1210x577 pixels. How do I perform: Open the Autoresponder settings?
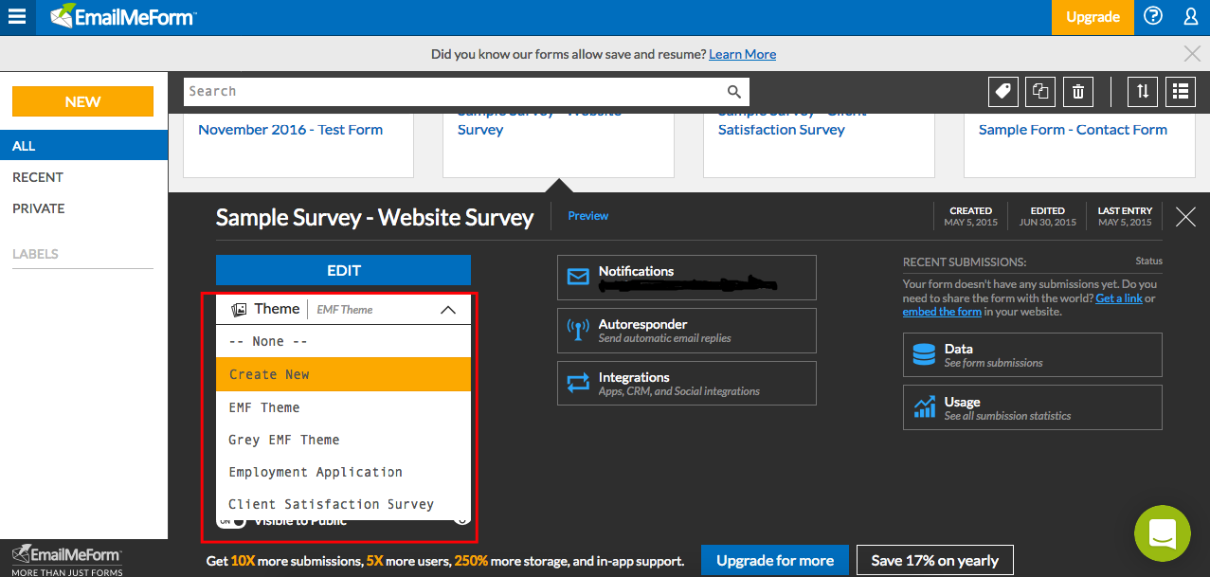click(x=687, y=331)
